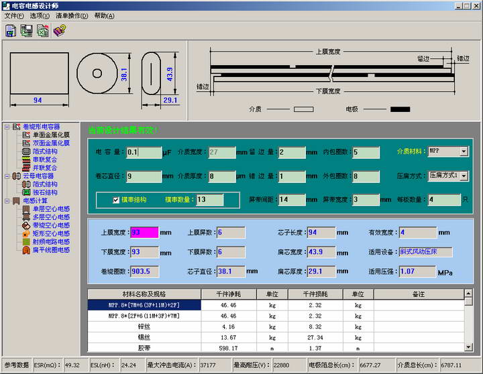This screenshot has width=483, height=374.
Task: Select 串联复合 structure icon in tree
Action: pyautogui.click(x=27, y=160)
